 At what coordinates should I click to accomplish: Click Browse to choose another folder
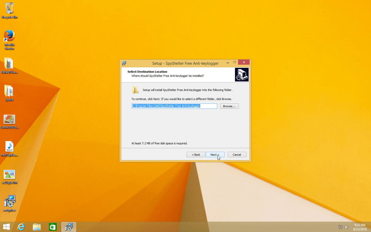click(229, 106)
